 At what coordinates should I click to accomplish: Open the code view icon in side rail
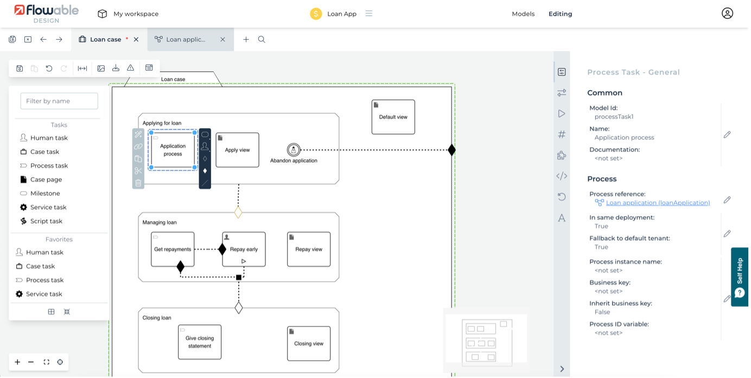[562, 176]
